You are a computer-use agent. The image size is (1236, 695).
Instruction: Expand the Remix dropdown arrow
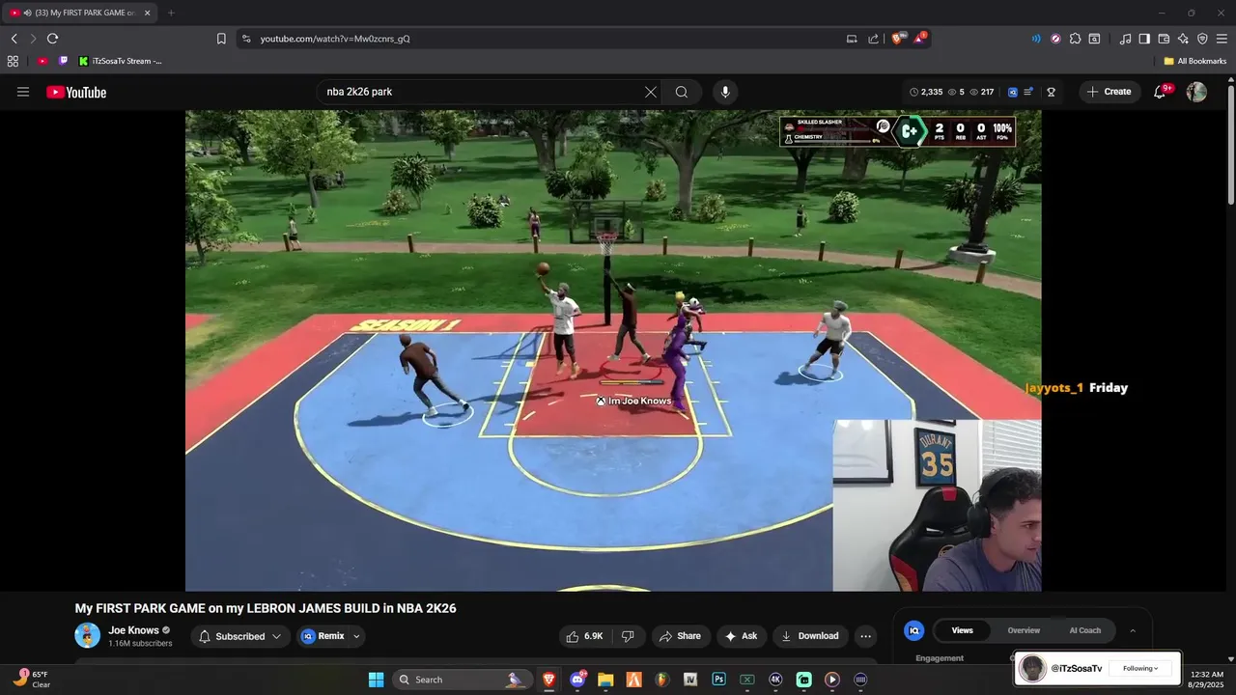point(356,636)
